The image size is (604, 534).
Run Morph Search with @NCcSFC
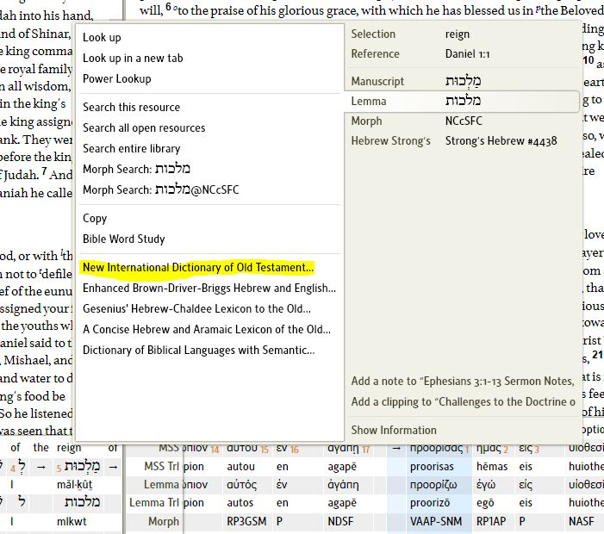click(x=161, y=189)
